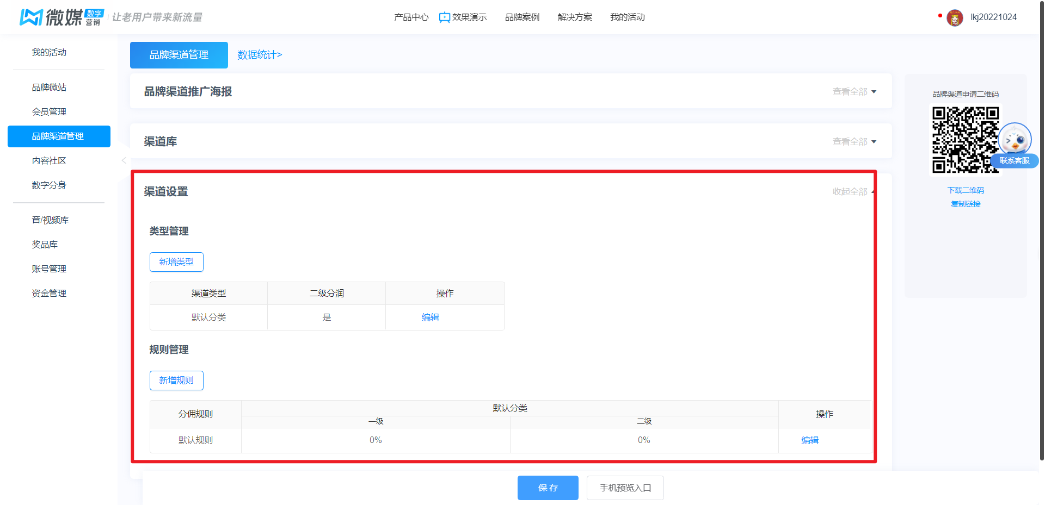Click the 默认规则 cell
The image size is (1045, 505).
pos(195,440)
